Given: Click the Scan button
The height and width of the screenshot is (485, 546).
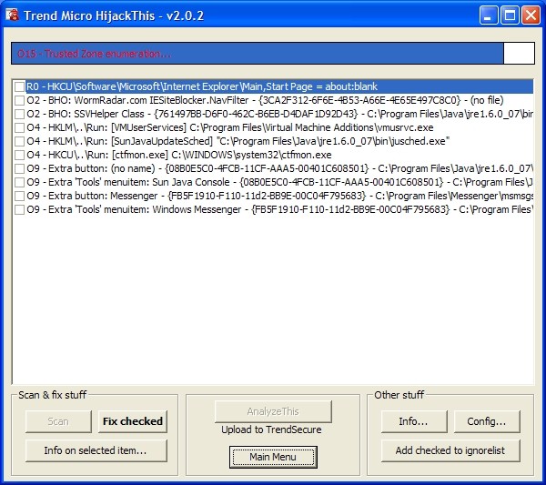Looking at the screenshot, I should pyautogui.click(x=58, y=421).
